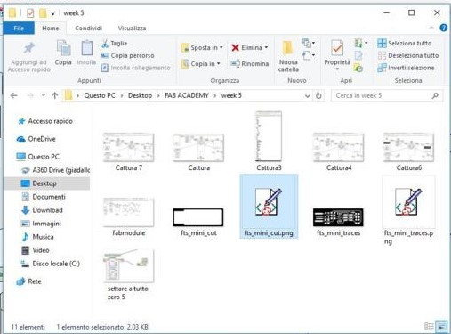This screenshot has width=451, height=334.
Task: Click the Cerca in week 5 field
Action: pos(386,95)
